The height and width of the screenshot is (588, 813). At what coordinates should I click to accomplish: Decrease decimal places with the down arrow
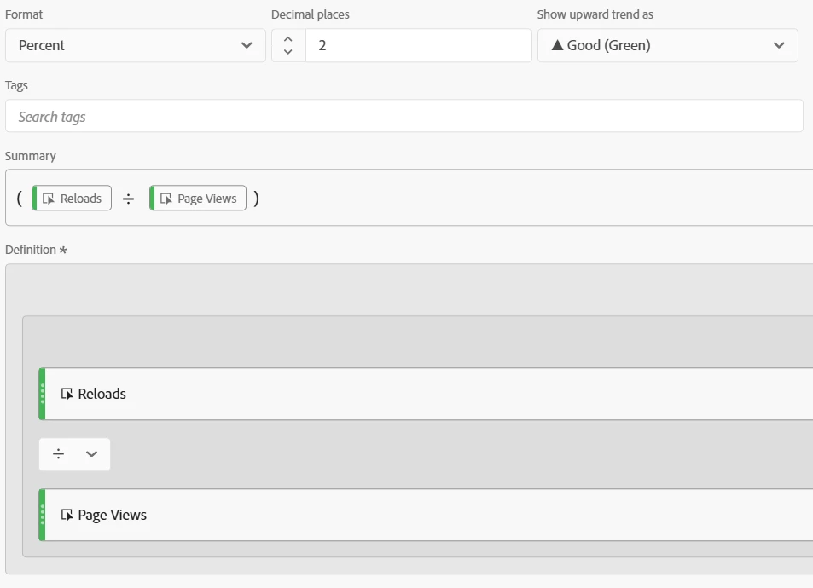click(x=288, y=52)
